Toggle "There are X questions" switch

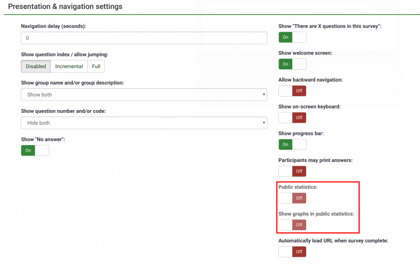point(292,37)
